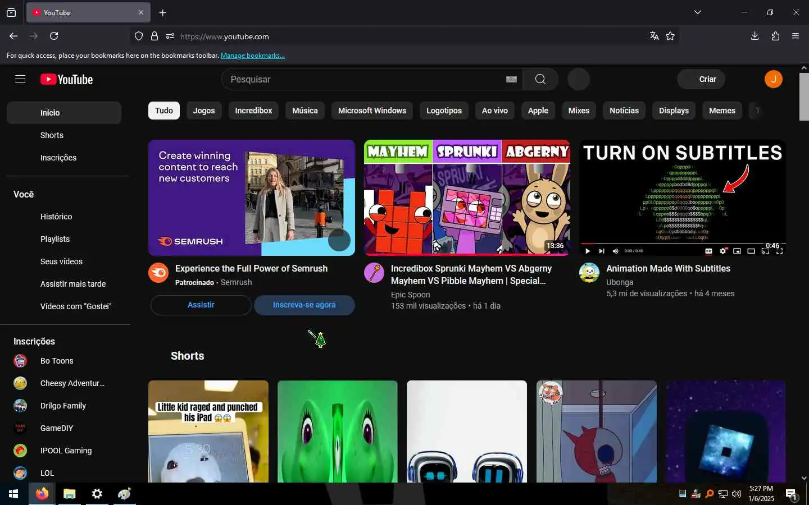Open Firefox View icon at top left

tap(11, 12)
